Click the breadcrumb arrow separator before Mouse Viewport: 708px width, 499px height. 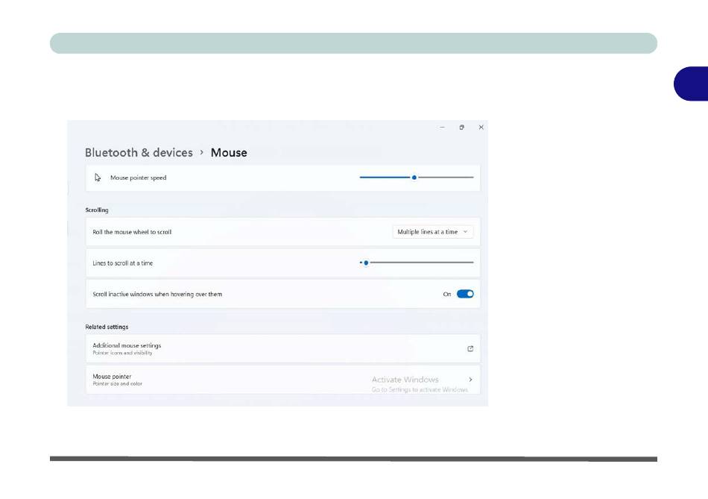(201, 153)
